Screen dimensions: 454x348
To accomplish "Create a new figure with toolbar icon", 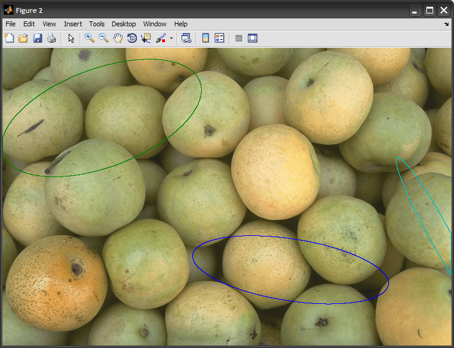I will pyautogui.click(x=9, y=38).
